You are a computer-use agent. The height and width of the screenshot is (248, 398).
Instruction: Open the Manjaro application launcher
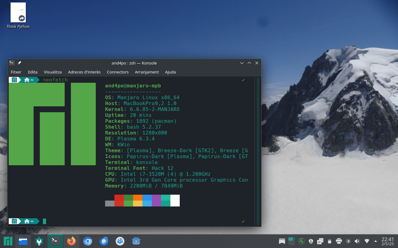tap(8, 241)
